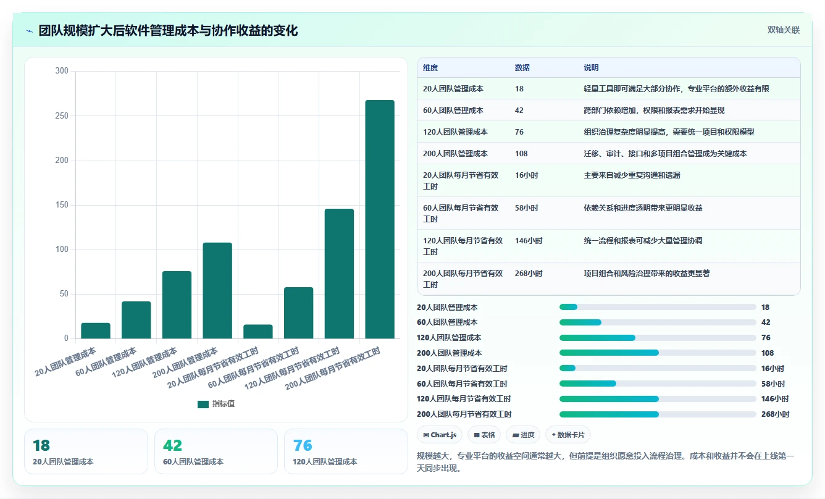Click the chart bar for 60人团队每月节省有效工时
825x499 pixels.
click(298, 313)
